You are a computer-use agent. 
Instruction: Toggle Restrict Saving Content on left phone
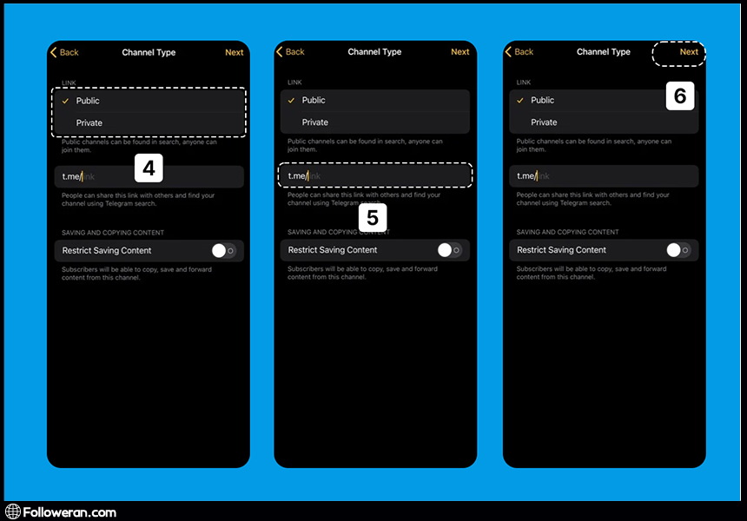[222, 250]
